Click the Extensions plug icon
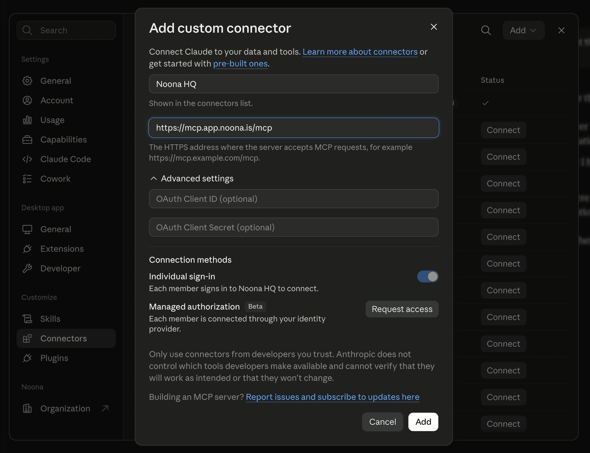The width and height of the screenshot is (590, 453). pos(27,249)
